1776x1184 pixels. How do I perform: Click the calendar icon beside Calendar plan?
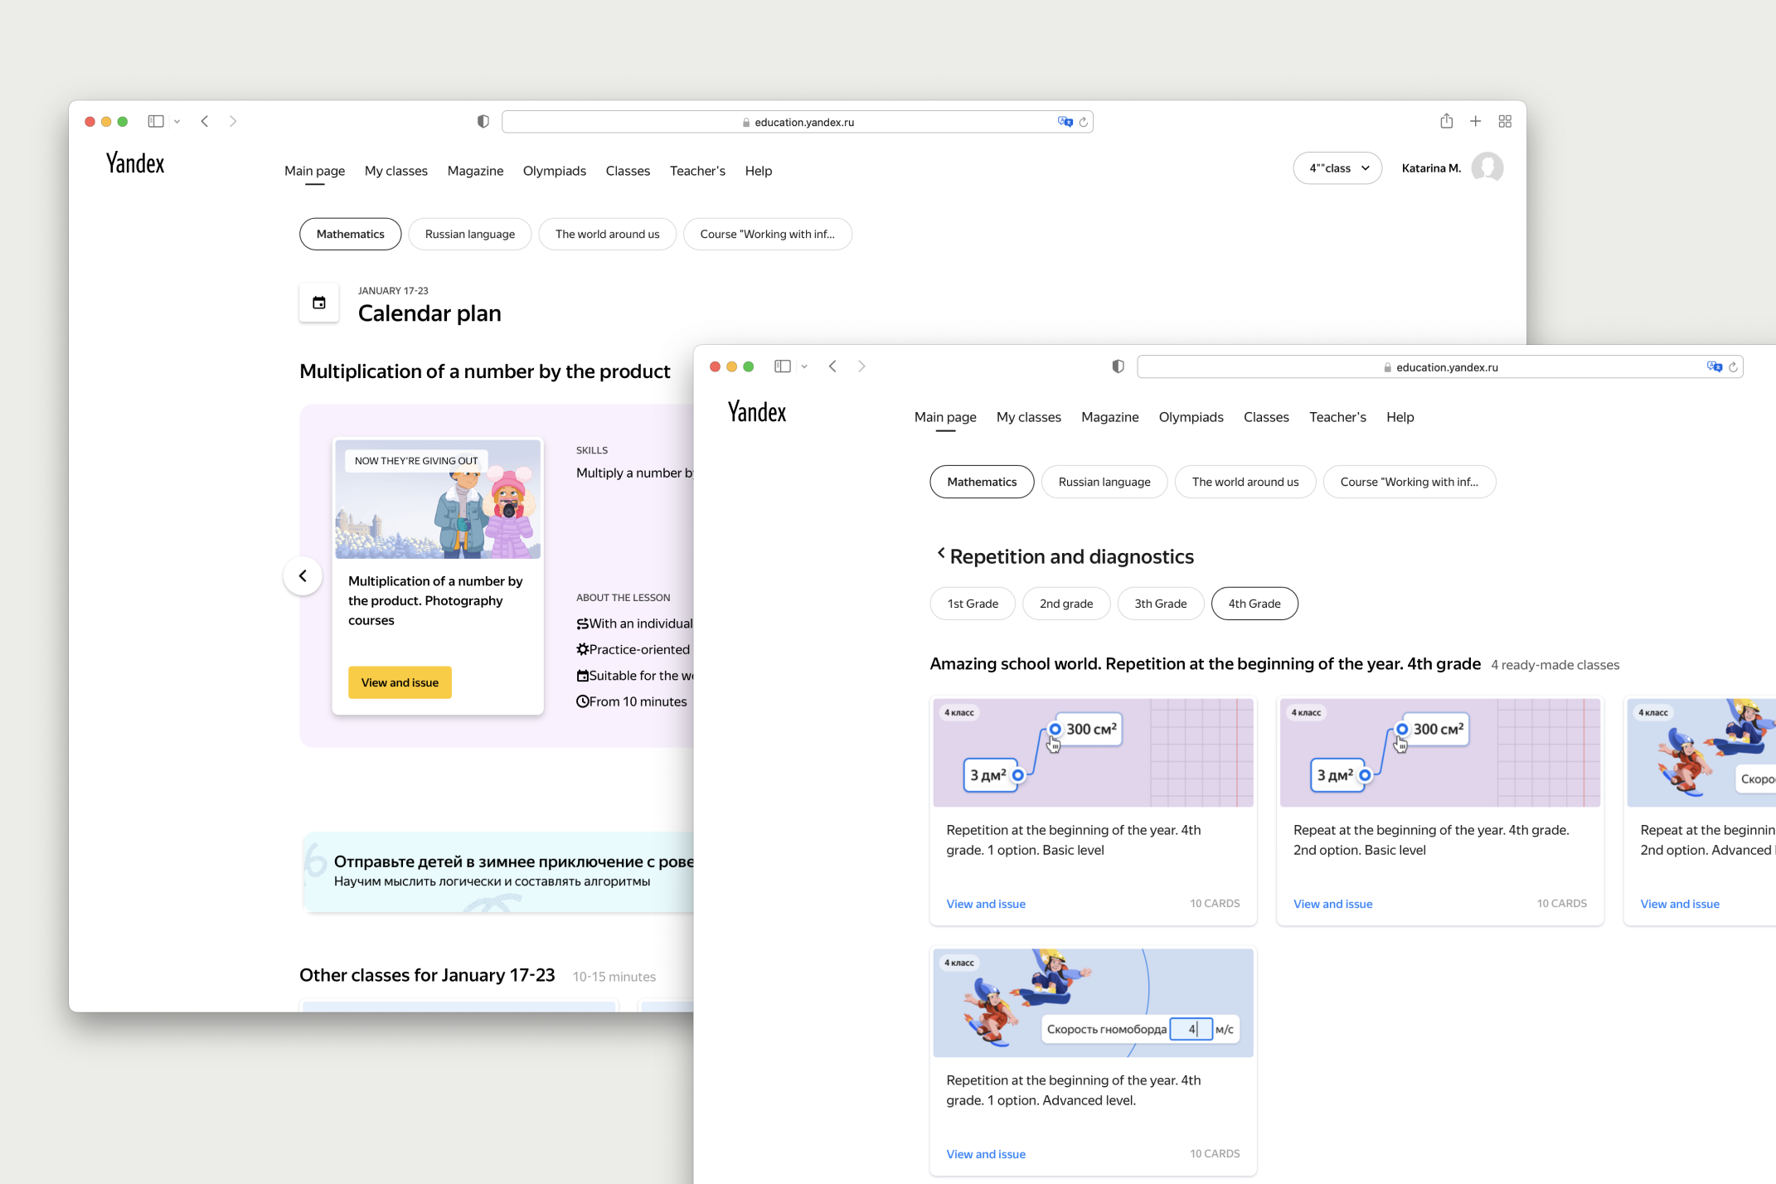(x=319, y=303)
